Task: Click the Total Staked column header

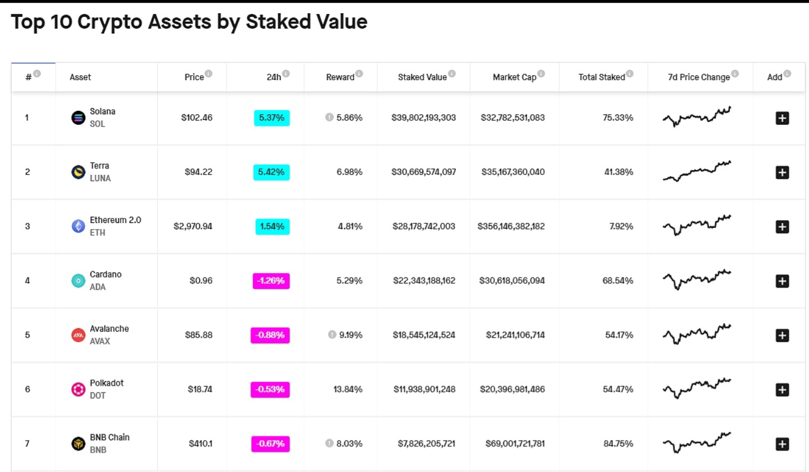Action: tap(601, 77)
